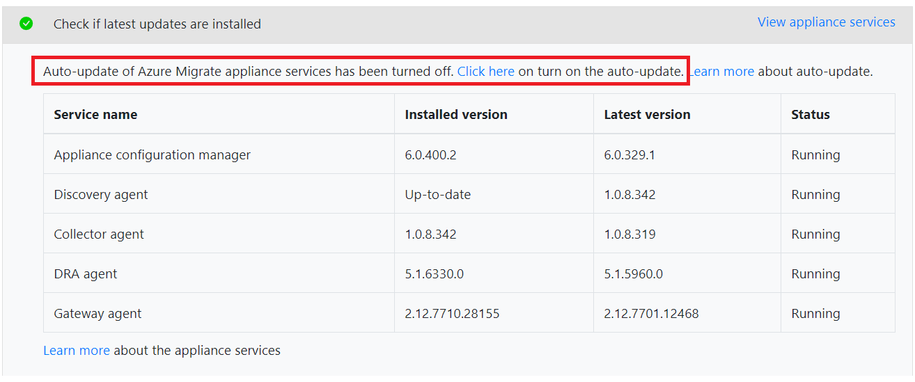Open View appliance services link
Screen dimensions: 915x382
point(826,22)
